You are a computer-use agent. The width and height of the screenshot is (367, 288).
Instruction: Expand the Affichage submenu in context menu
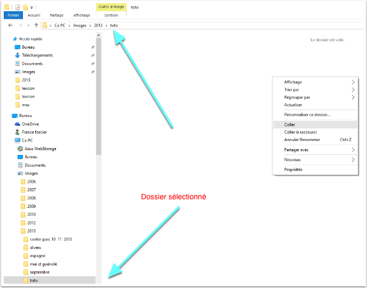353,82
